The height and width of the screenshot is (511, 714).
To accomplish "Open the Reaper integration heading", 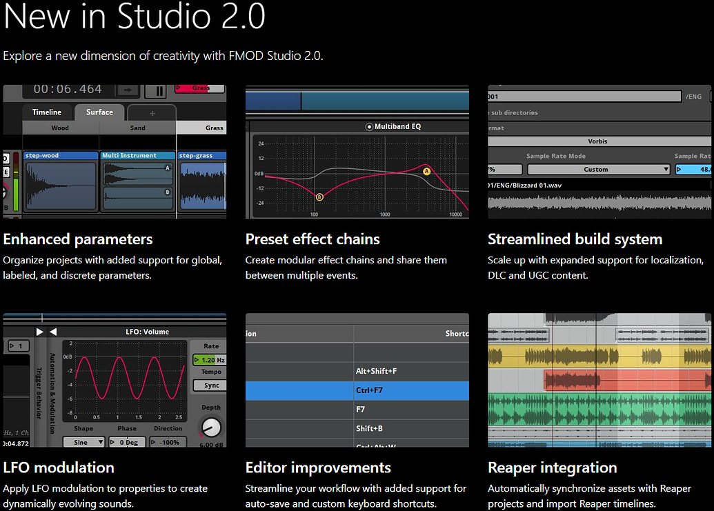I will pos(553,468).
